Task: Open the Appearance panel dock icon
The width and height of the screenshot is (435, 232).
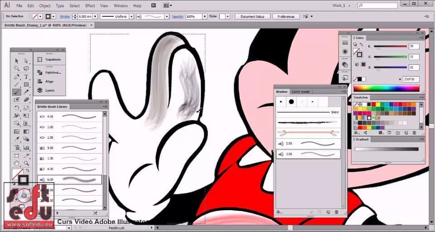Action: pos(345,52)
